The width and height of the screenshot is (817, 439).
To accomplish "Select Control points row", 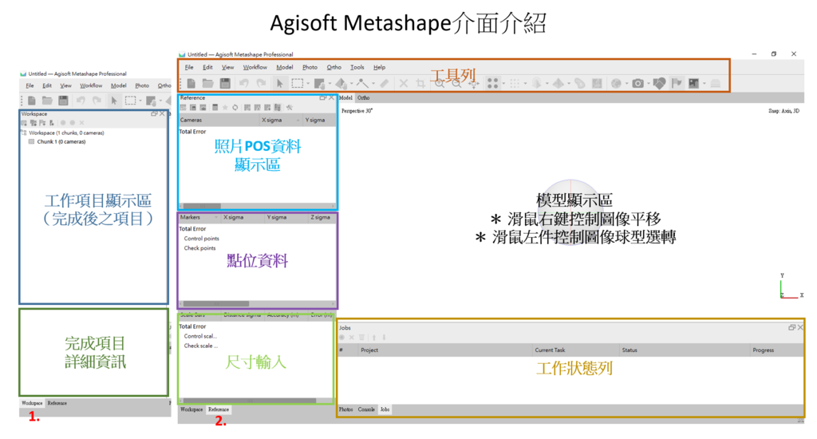I will pyautogui.click(x=201, y=239).
